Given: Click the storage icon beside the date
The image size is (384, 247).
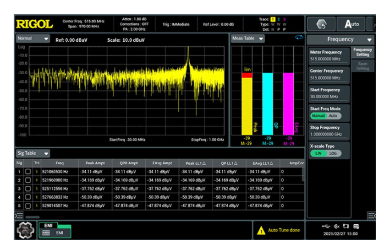Looking at the screenshot, I should 357,226.
